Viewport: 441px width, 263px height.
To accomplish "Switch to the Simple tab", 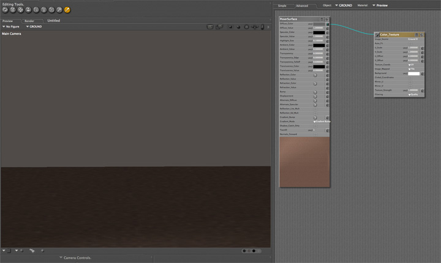I will [282, 6].
